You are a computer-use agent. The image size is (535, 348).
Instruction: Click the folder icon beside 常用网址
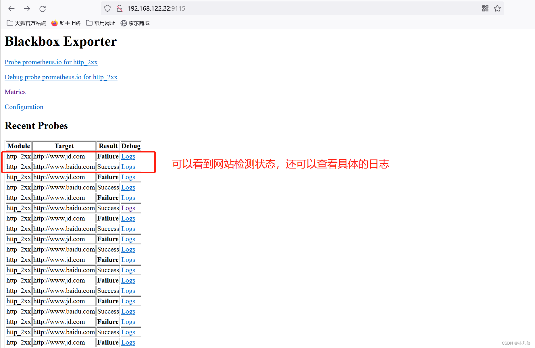click(89, 23)
